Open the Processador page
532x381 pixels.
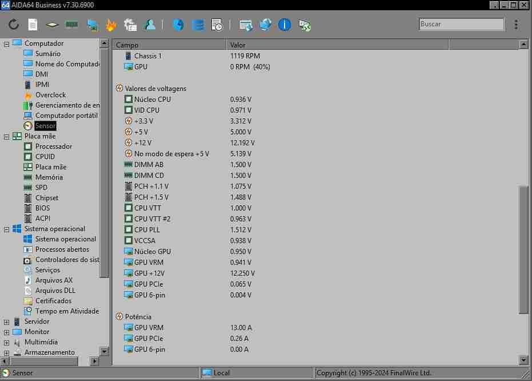click(54, 146)
